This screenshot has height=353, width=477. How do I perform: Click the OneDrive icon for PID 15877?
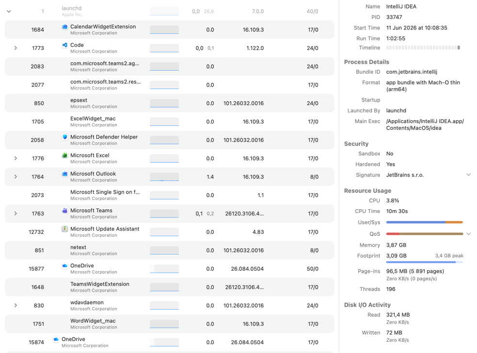65,266
